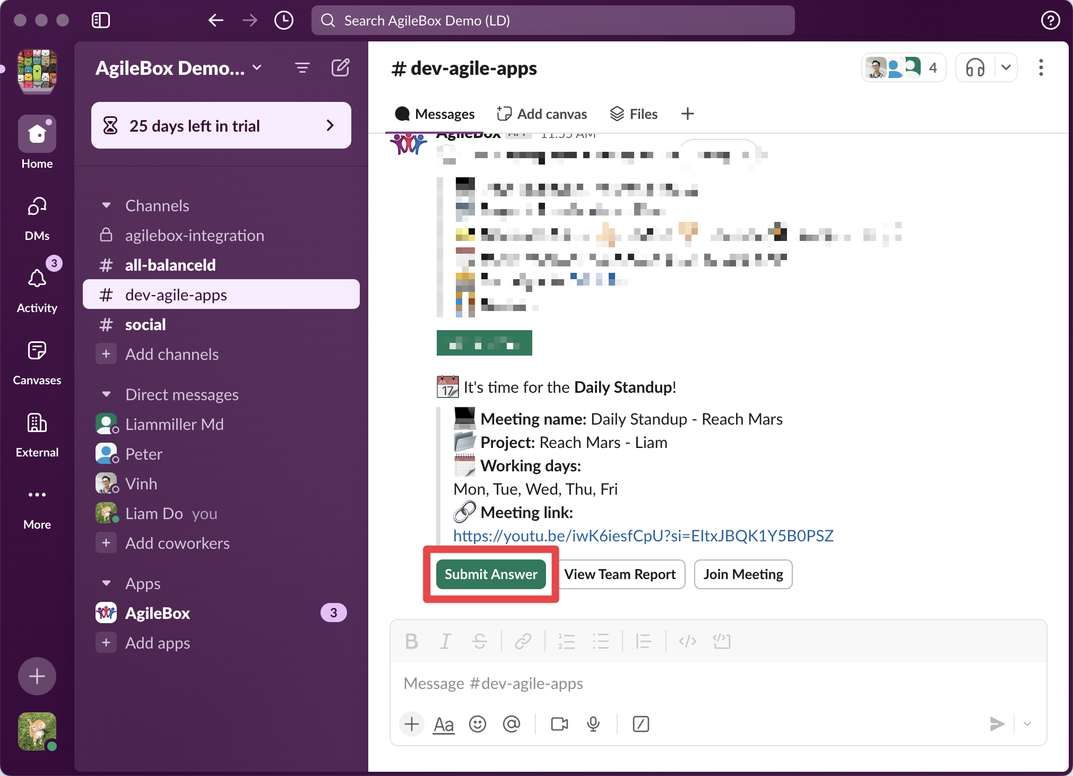Click the microphone audio clip icon
The width and height of the screenshot is (1073, 776).
coord(593,724)
